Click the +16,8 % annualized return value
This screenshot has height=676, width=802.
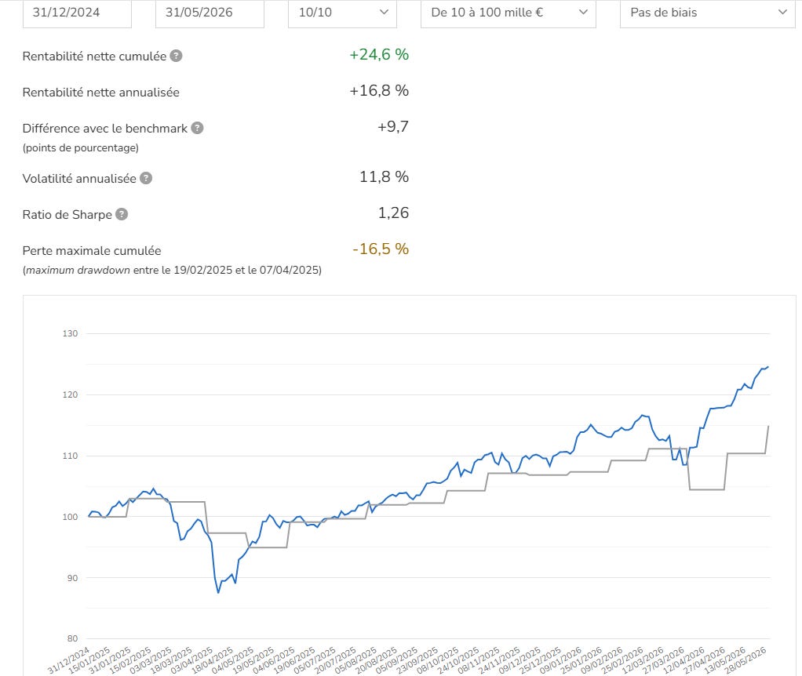click(379, 91)
